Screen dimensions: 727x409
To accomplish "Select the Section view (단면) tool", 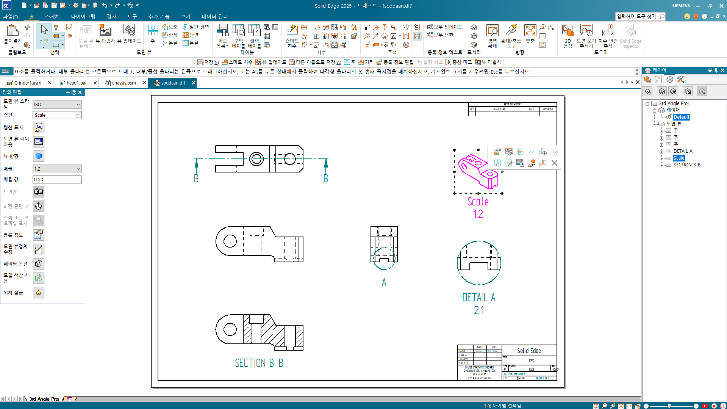I will coord(191,35).
